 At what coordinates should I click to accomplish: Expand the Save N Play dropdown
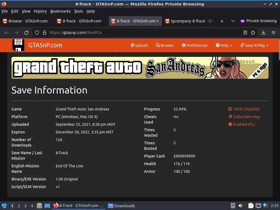[255, 45]
